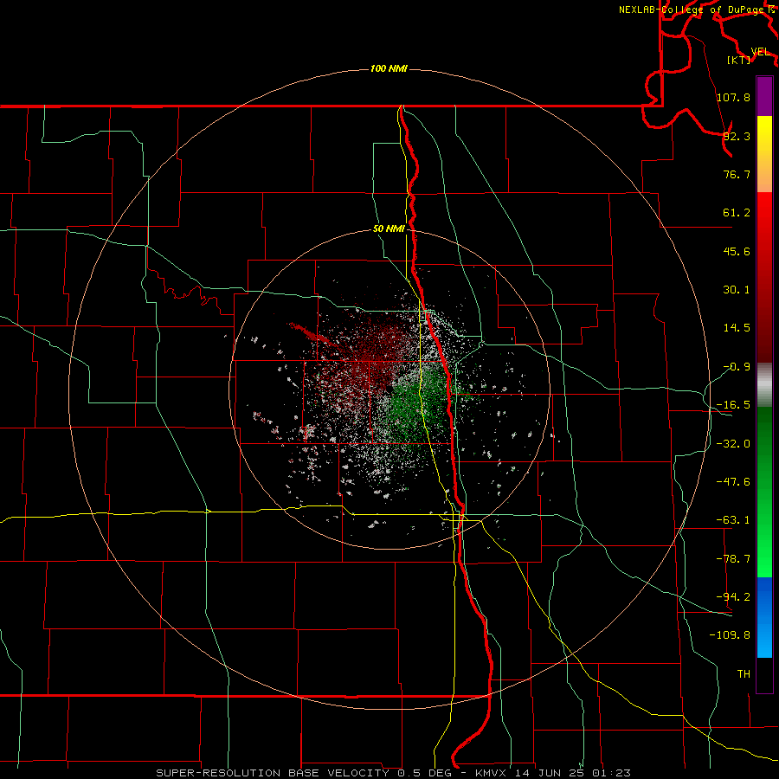Image resolution: width=779 pixels, height=779 pixels.
Task: Click the NEXLAB-College of DuPage credit text
Action: (x=692, y=10)
